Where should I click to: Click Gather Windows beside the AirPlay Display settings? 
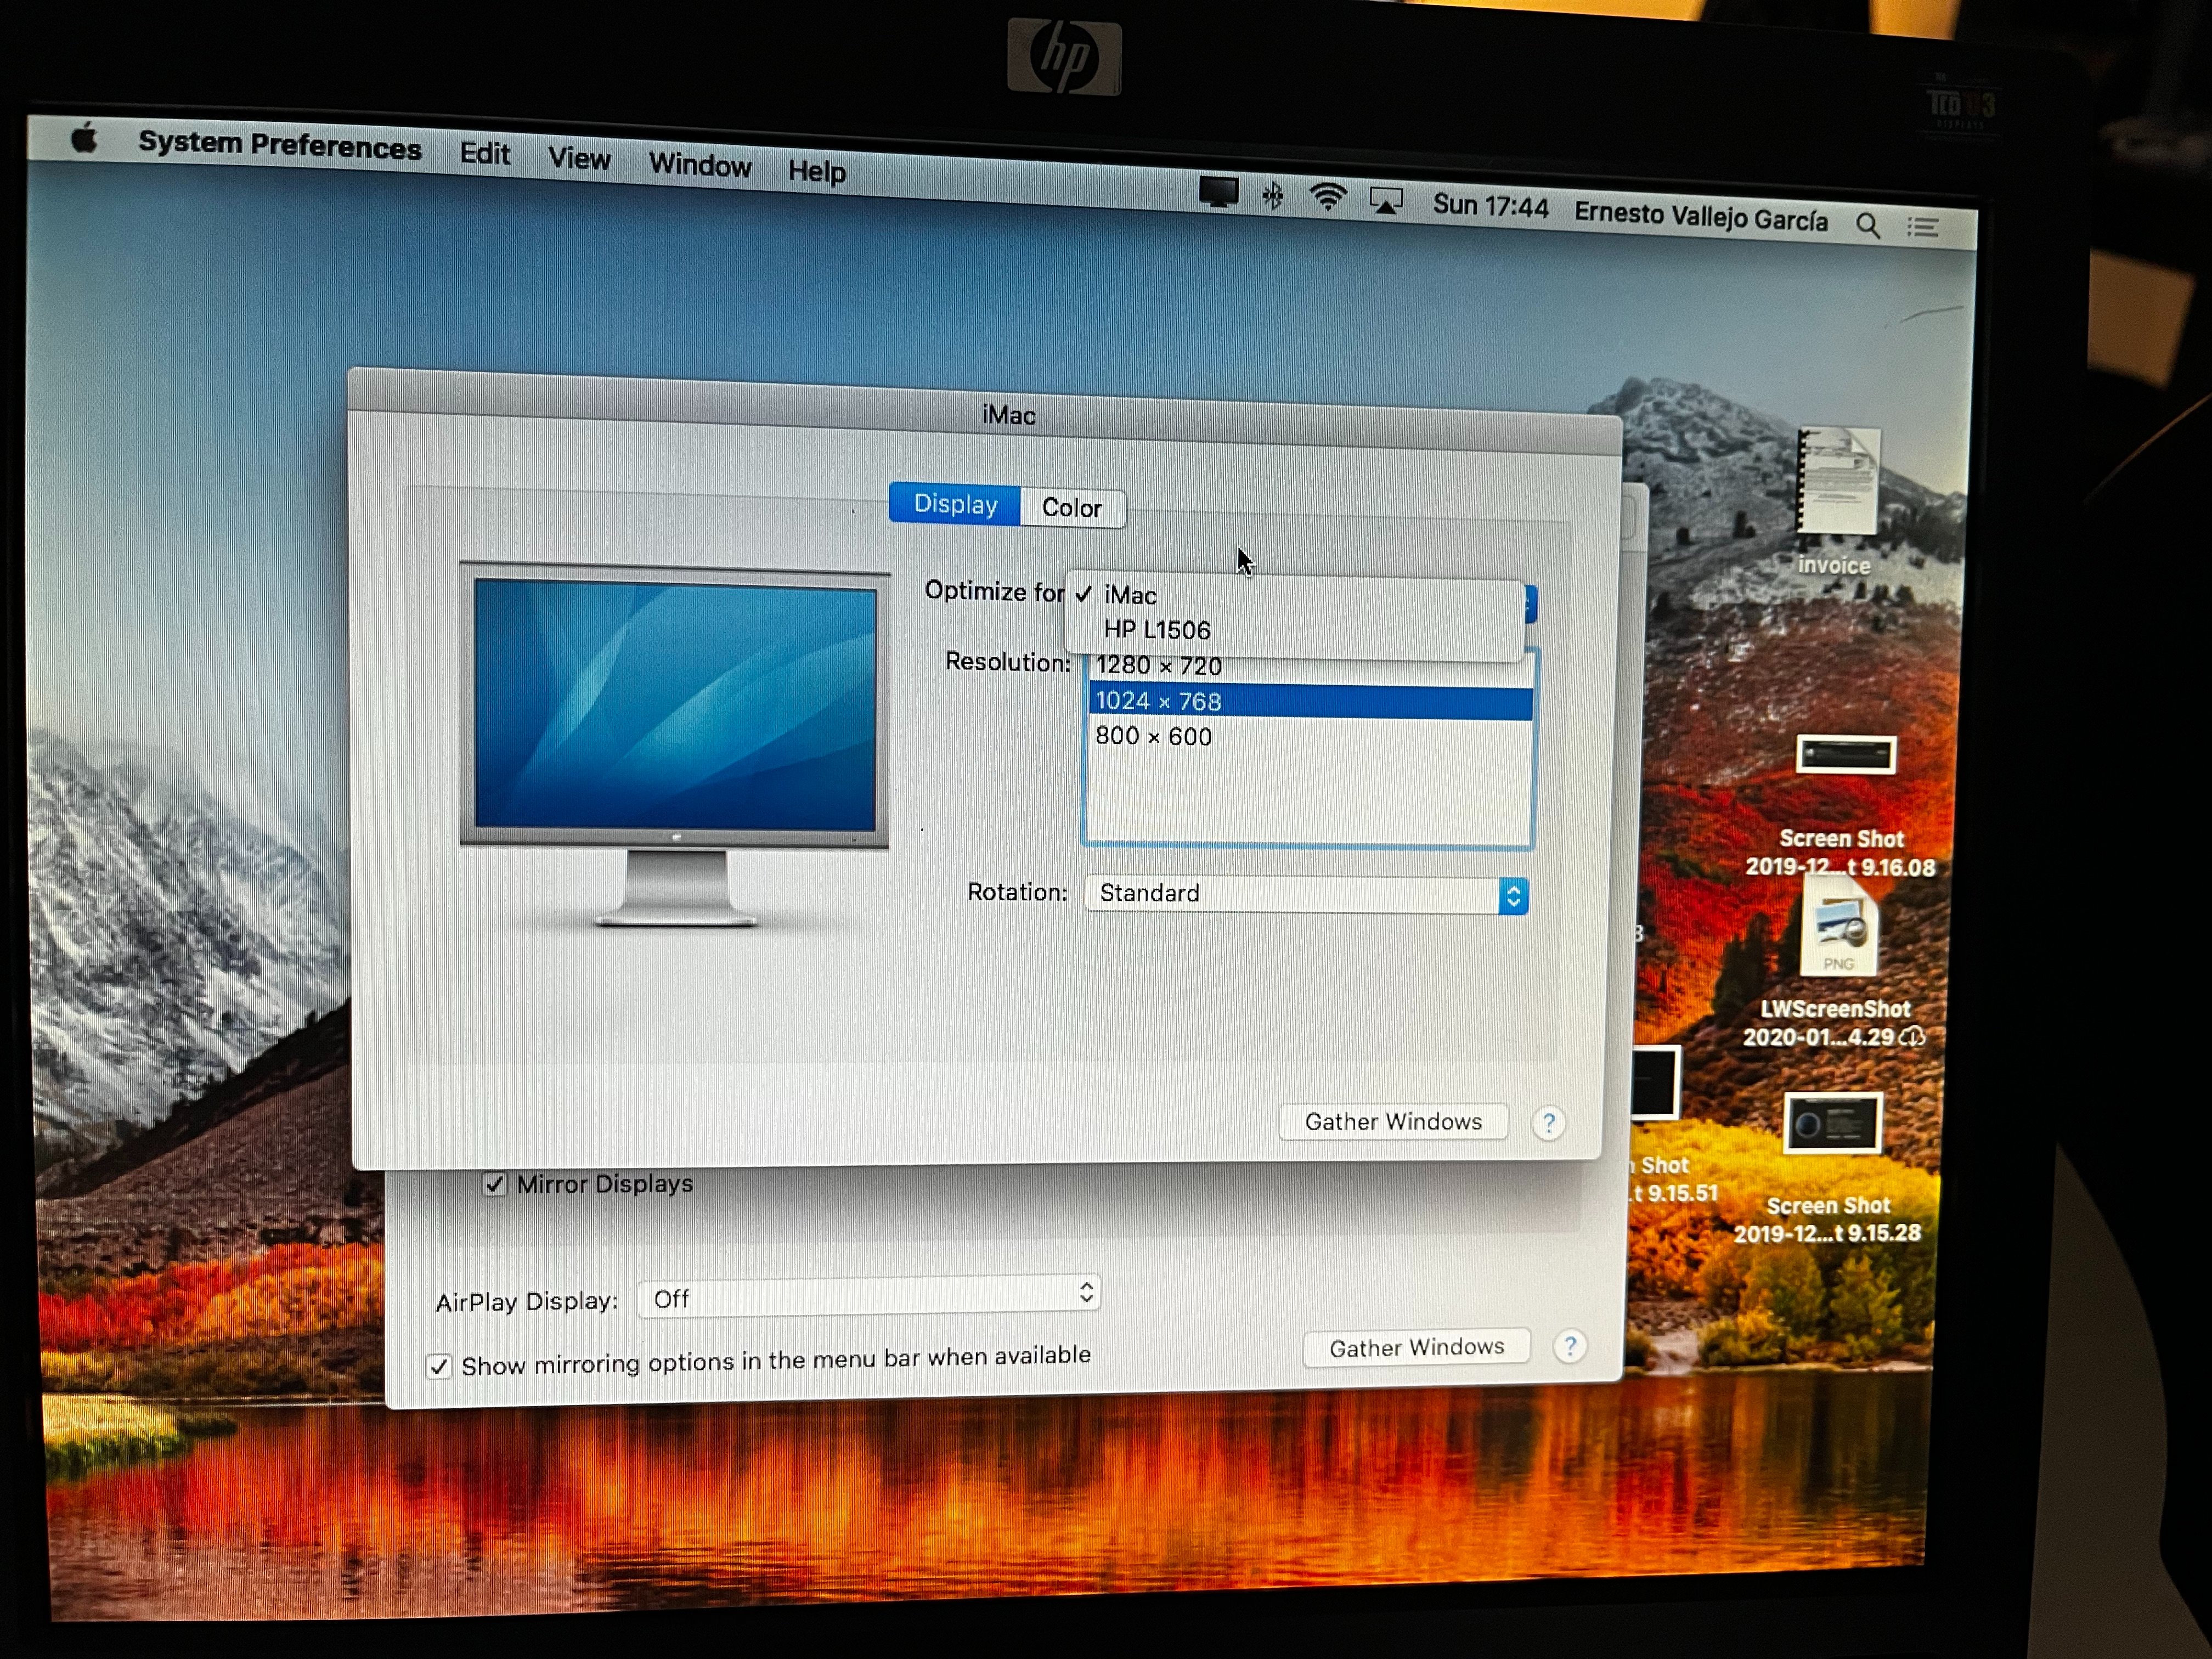click(1416, 1348)
